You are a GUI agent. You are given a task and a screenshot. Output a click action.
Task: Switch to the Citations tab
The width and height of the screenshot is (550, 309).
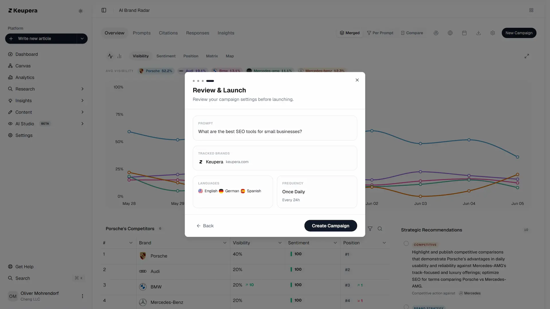168,33
